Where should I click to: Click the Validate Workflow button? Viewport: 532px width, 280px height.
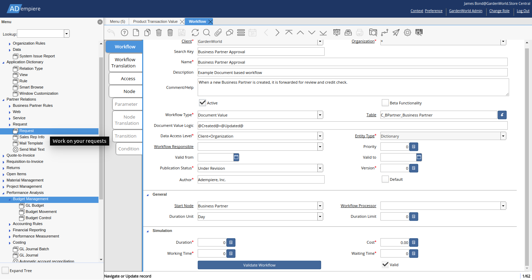click(259, 265)
